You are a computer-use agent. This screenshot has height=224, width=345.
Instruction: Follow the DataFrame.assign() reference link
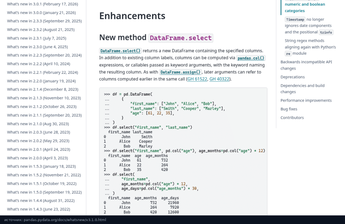180,72
